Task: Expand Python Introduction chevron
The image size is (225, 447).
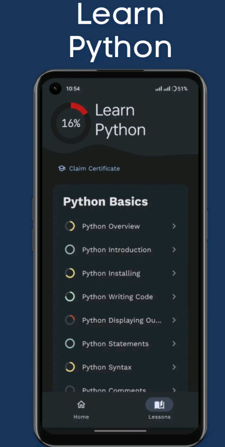Action: pos(174,250)
